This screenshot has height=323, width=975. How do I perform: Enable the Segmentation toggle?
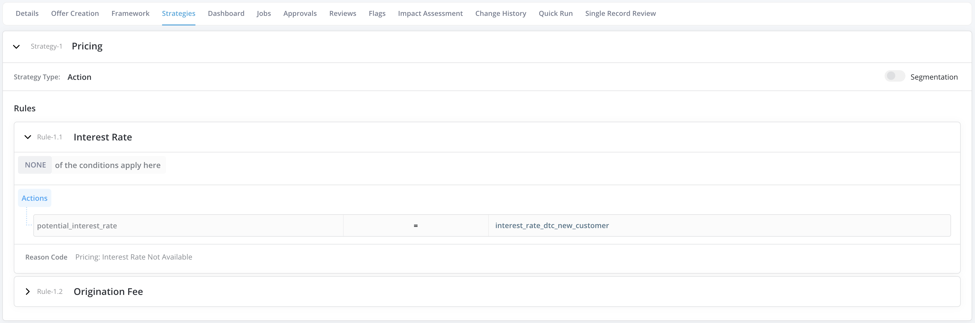[x=894, y=76]
